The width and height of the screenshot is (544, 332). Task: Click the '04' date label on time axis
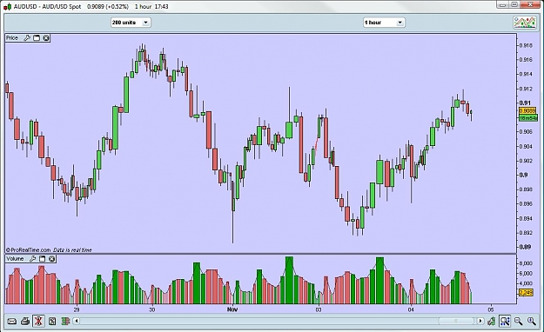coord(411,309)
